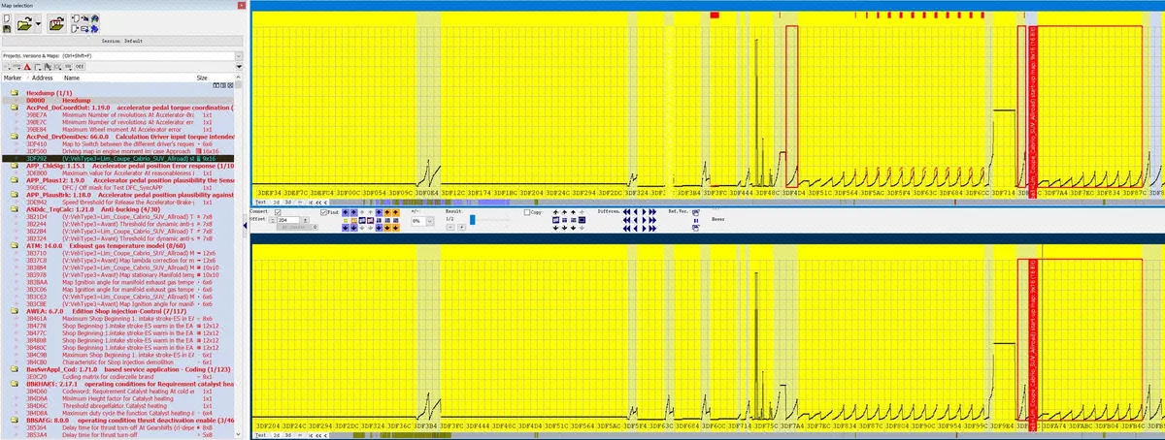Toggle the Connect checkbox
Viewport: 1165px width, 440px height.
(x=278, y=212)
